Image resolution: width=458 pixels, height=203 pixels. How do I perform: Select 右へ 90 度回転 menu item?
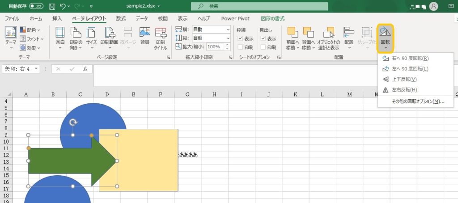(410, 59)
